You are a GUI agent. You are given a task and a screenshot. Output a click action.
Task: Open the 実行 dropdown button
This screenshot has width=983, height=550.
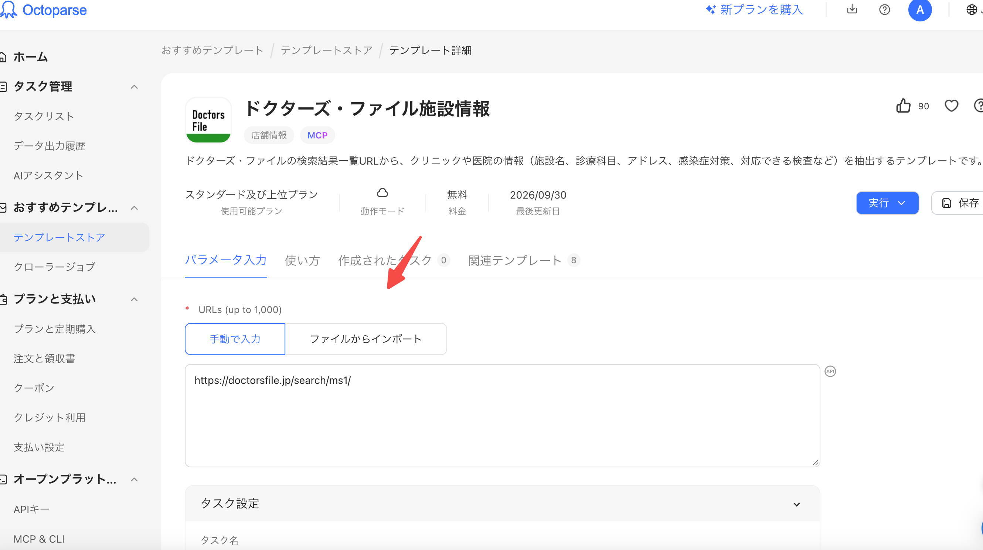(x=887, y=203)
